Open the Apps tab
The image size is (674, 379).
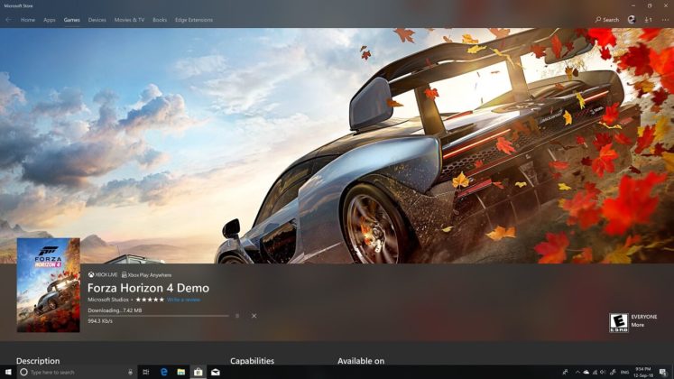coord(50,20)
